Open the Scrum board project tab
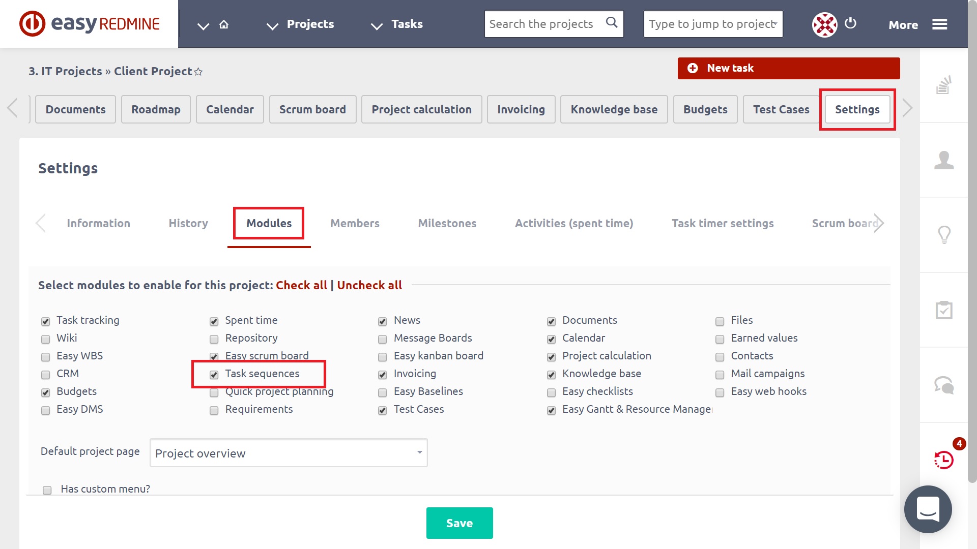977x549 pixels. click(312, 109)
